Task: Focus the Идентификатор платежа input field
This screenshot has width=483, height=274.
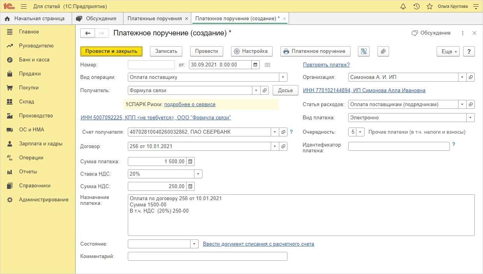Action: [x=399, y=146]
